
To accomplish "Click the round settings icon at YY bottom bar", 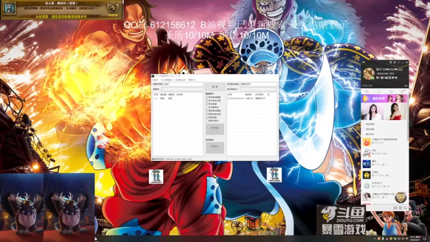I will [x=400, y=208].
